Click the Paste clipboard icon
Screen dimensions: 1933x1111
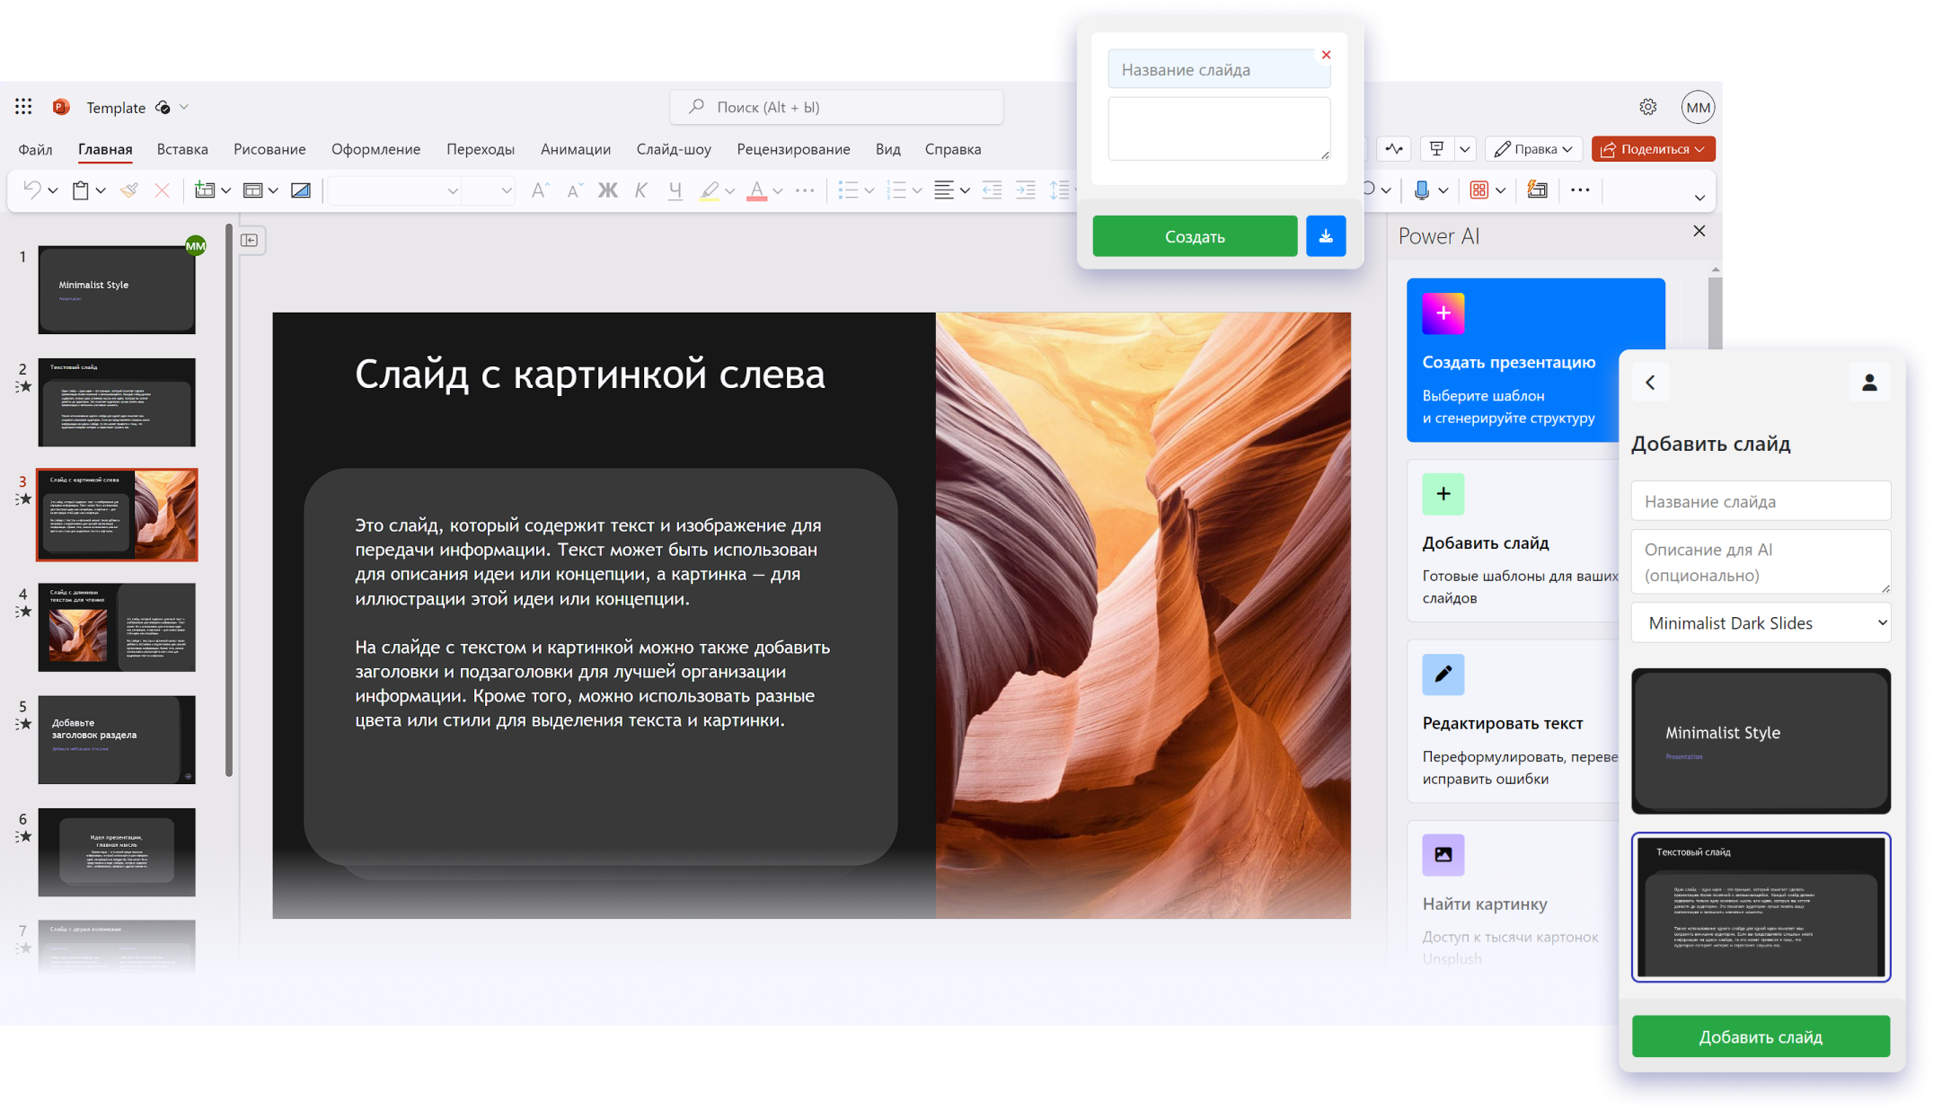coord(80,190)
